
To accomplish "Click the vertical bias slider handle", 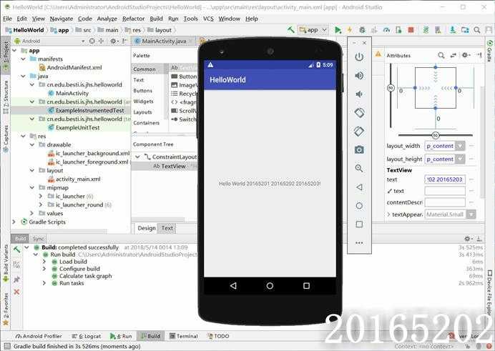I will point(391,88).
